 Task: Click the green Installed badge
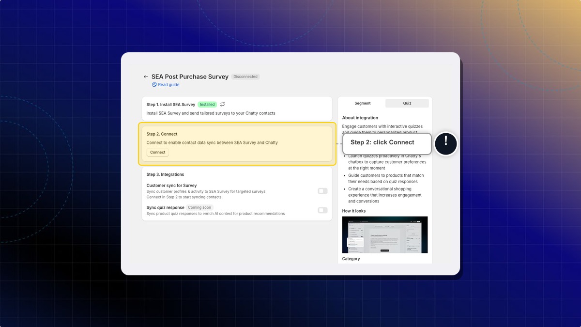click(207, 104)
